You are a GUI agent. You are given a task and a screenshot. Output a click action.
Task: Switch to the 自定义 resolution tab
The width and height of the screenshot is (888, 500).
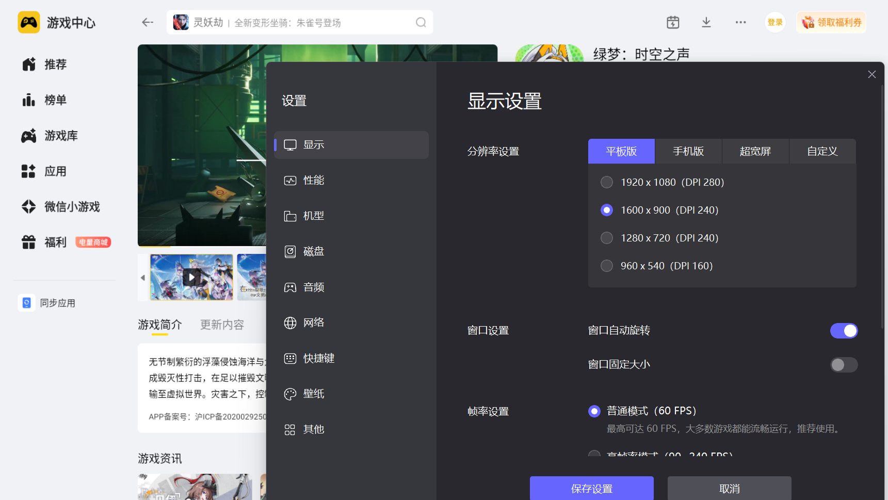pyautogui.click(x=822, y=151)
